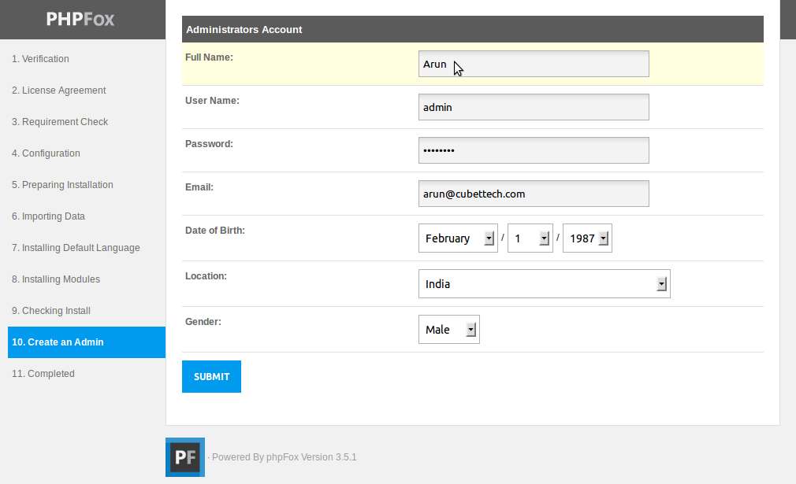Click the PF logo icon in footer

tap(185, 457)
